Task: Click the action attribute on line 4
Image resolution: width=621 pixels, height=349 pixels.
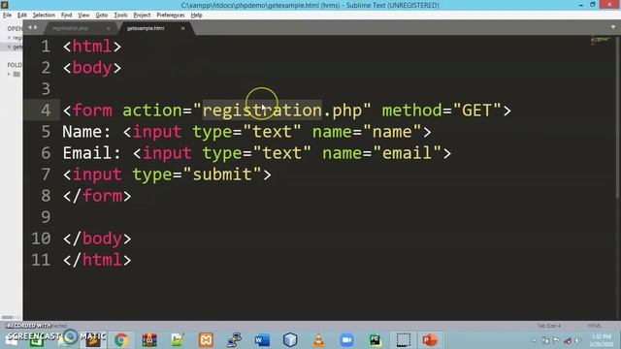Action: tap(152, 111)
